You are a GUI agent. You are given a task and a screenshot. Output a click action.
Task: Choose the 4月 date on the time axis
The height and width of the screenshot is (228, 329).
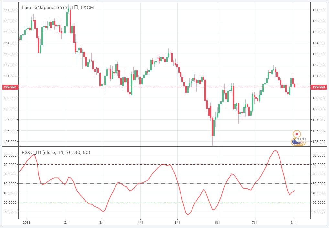[140, 223]
